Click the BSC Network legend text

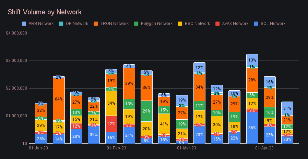198,24
